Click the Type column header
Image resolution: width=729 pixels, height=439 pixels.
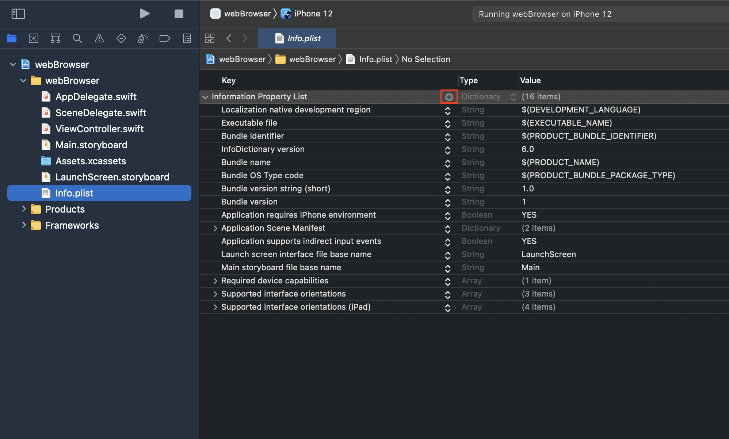pos(469,80)
